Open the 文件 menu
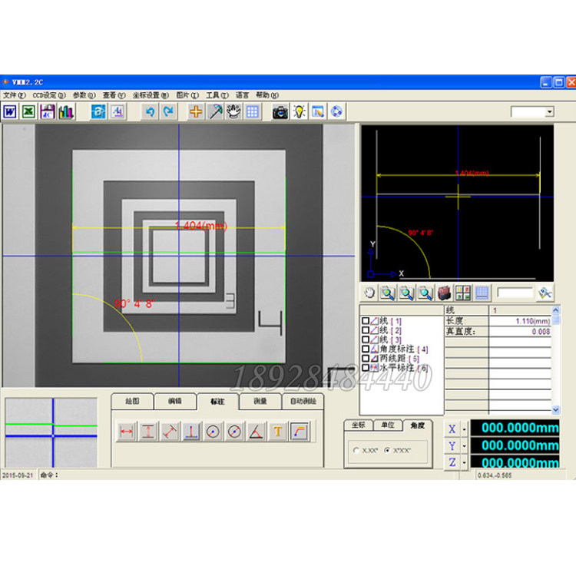 coord(15,95)
